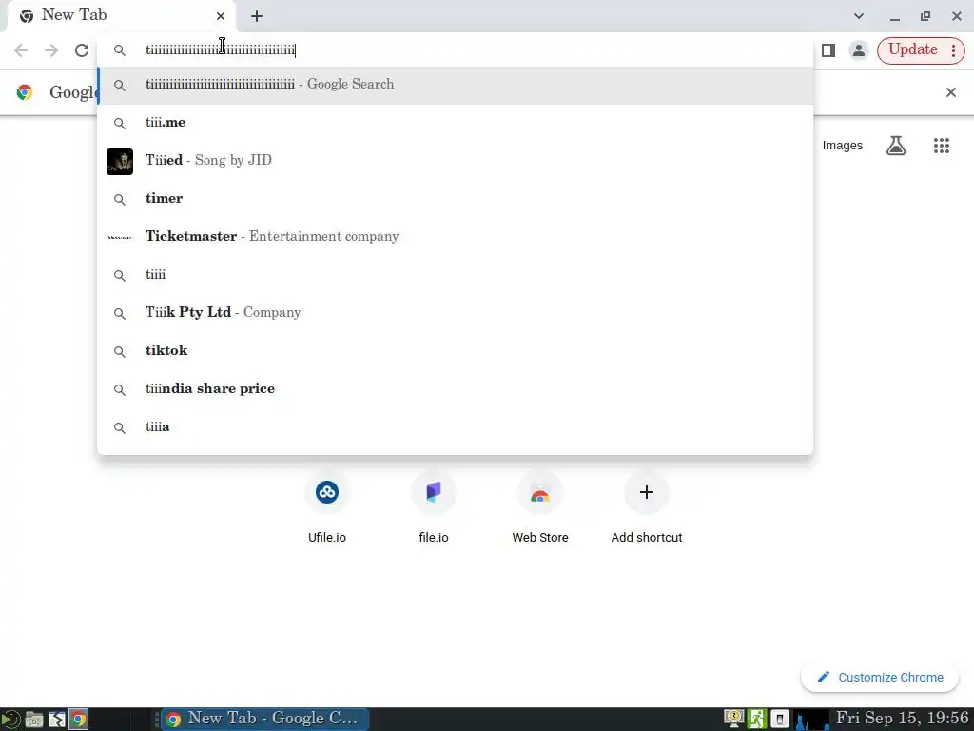Select the Google Search suggestion for tiiii
Screen dimensions: 974x731
[456, 85]
